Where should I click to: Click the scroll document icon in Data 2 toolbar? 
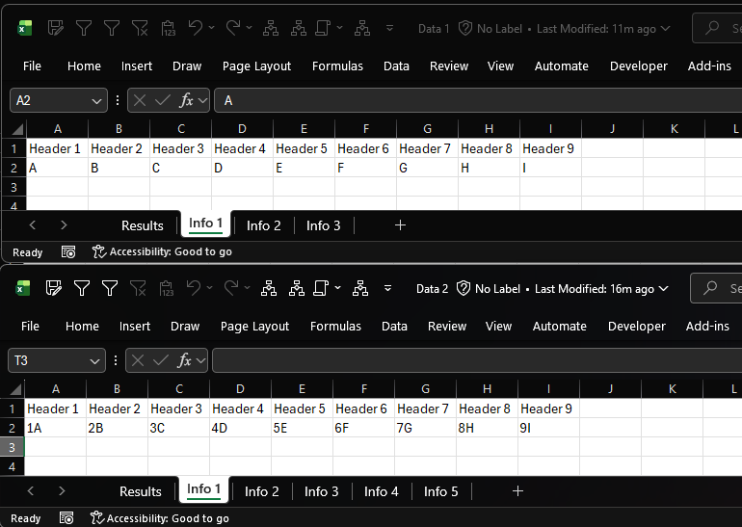point(320,288)
